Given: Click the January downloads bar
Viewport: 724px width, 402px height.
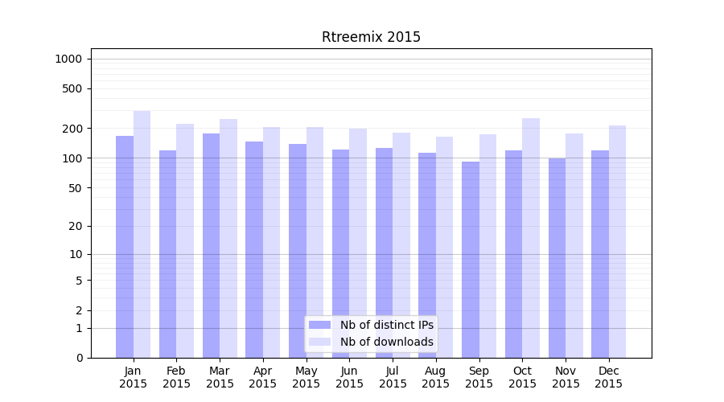Looking at the screenshot, I should click(x=142, y=234).
